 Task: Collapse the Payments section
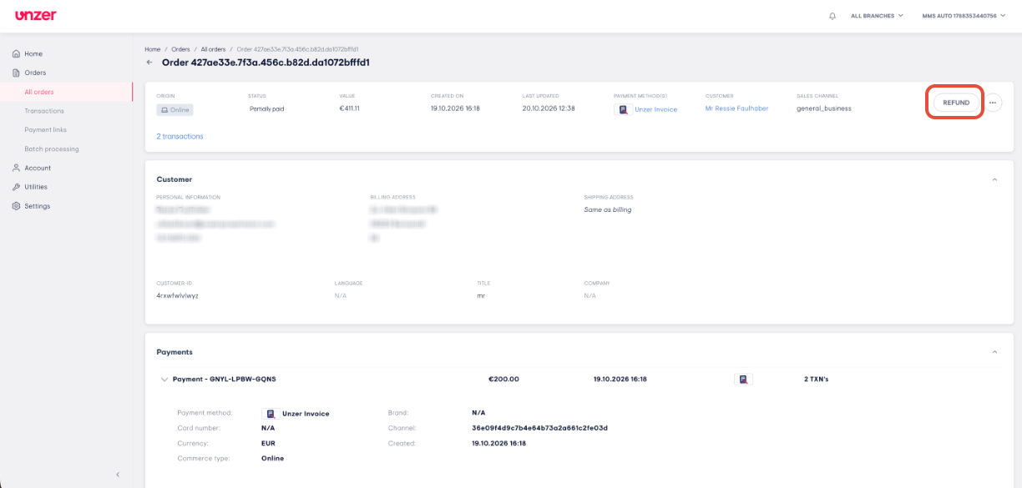994,352
